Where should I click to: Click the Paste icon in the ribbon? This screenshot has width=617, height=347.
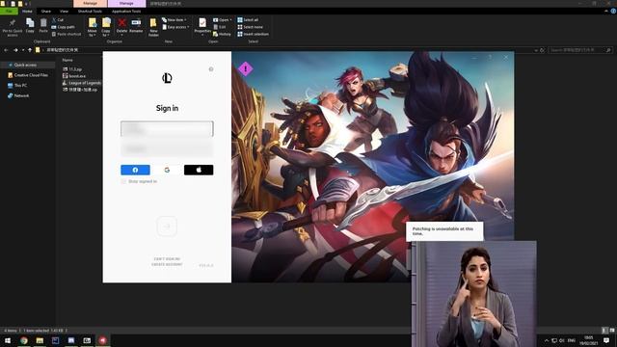click(43, 23)
